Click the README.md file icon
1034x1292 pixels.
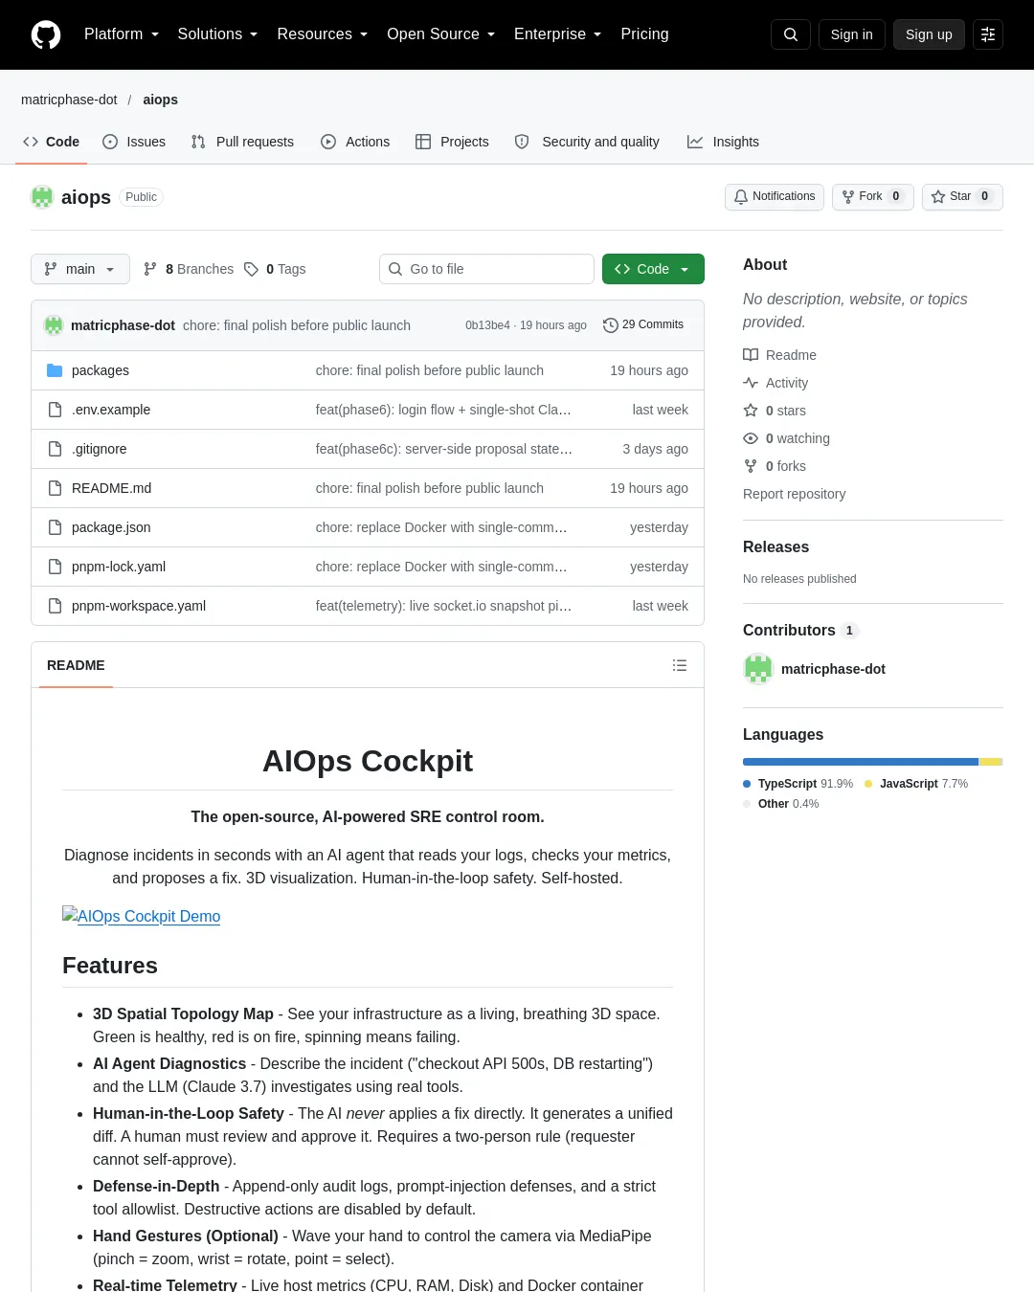(x=55, y=488)
